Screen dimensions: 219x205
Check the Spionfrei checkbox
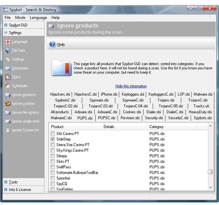point(53,178)
